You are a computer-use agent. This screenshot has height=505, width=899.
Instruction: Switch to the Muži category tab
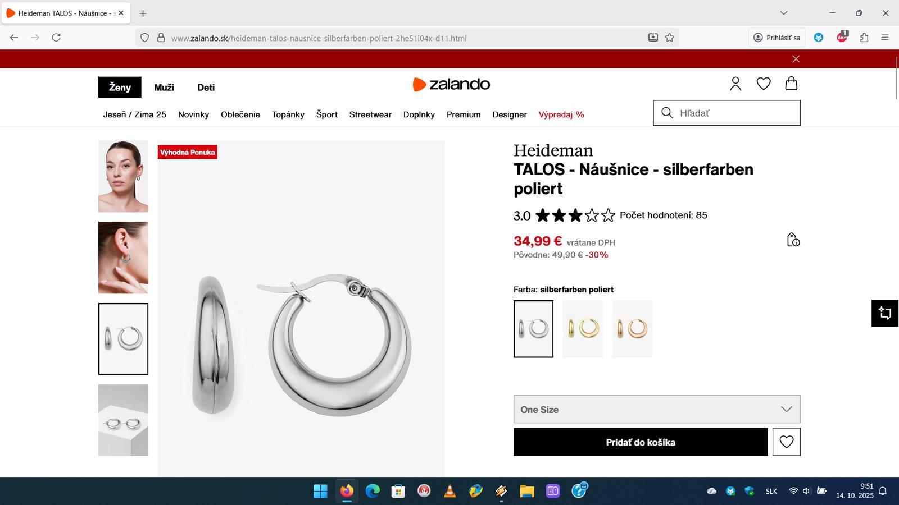click(x=164, y=88)
